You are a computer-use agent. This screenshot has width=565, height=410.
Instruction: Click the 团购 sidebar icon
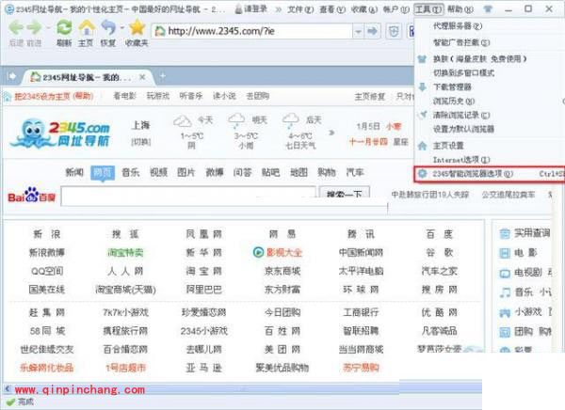click(x=505, y=332)
